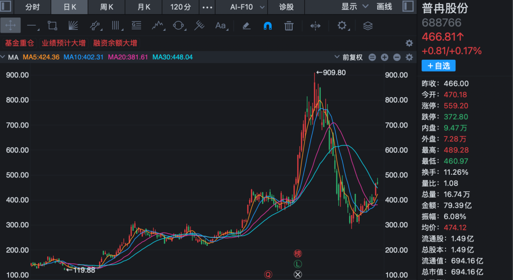
Task: Click the red 榜 marker on chart
Action: [297, 253]
